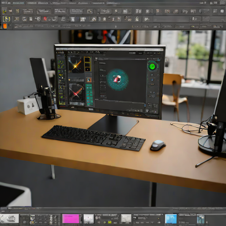Toggle the small round button beside the orange square
226x226 pixels.
pos(10,26)
